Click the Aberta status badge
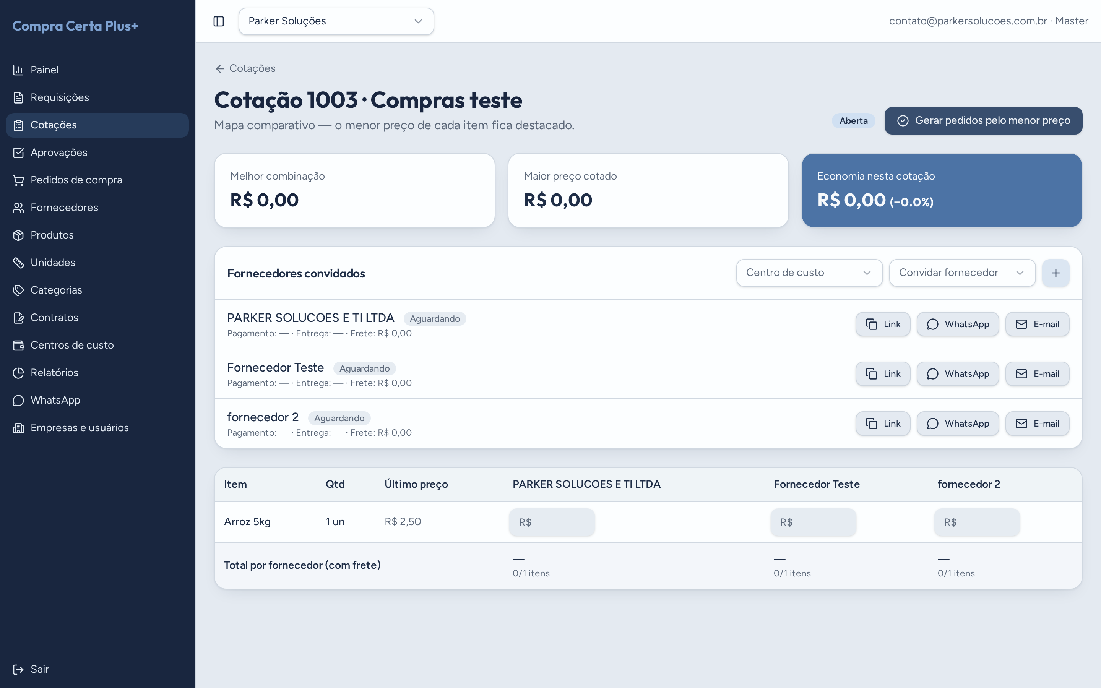Image resolution: width=1101 pixels, height=688 pixels. (x=853, y=120)
